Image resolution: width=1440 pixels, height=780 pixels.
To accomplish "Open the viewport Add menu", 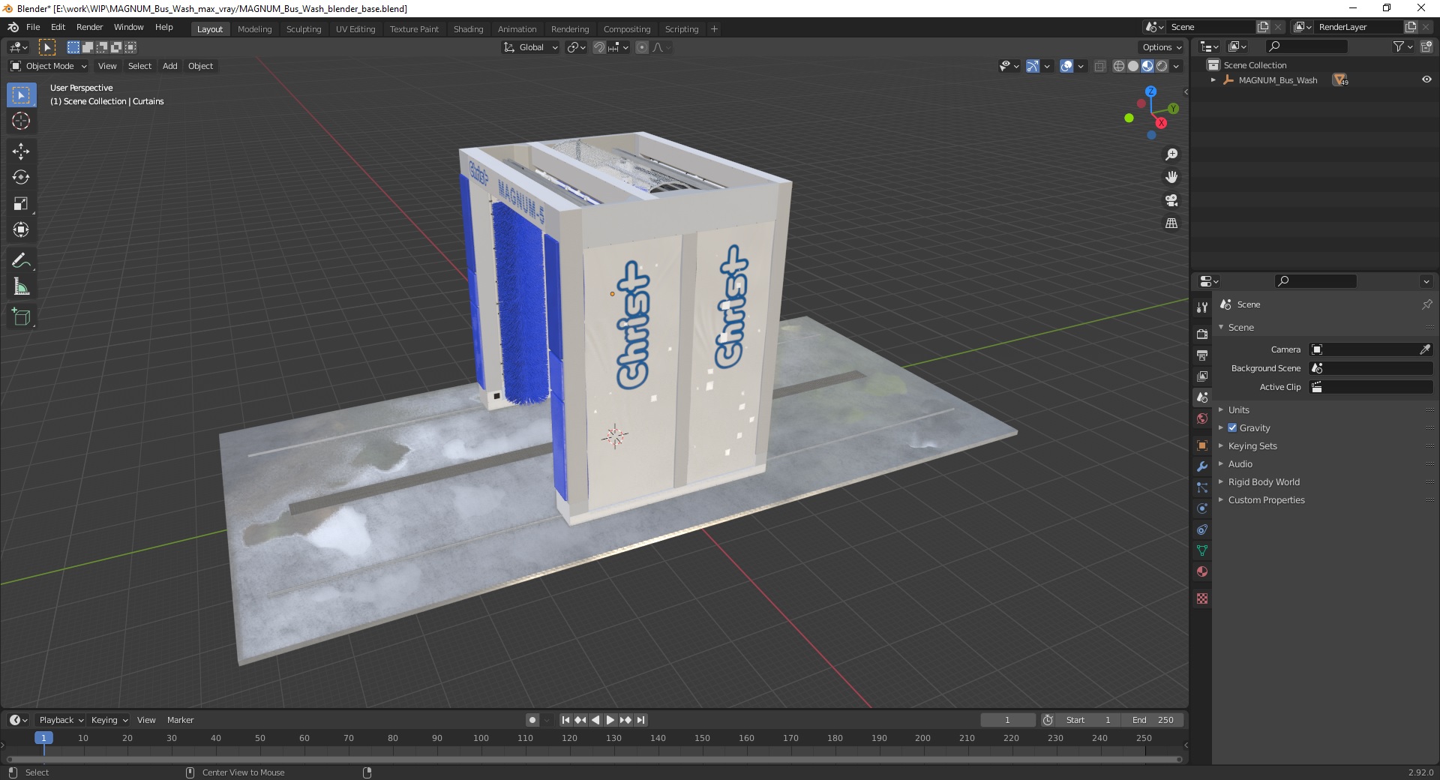I will tap(170, 66).
